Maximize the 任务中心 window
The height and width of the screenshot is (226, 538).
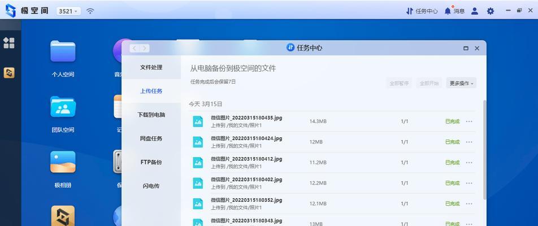(x=466, y=49)
